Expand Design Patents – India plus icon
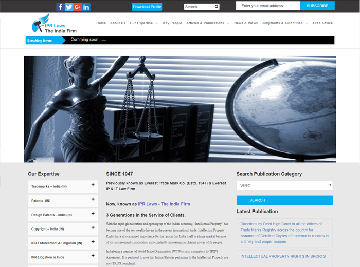Image resolution: width=360 pixels, height=267 pixels. pos(93,214)
